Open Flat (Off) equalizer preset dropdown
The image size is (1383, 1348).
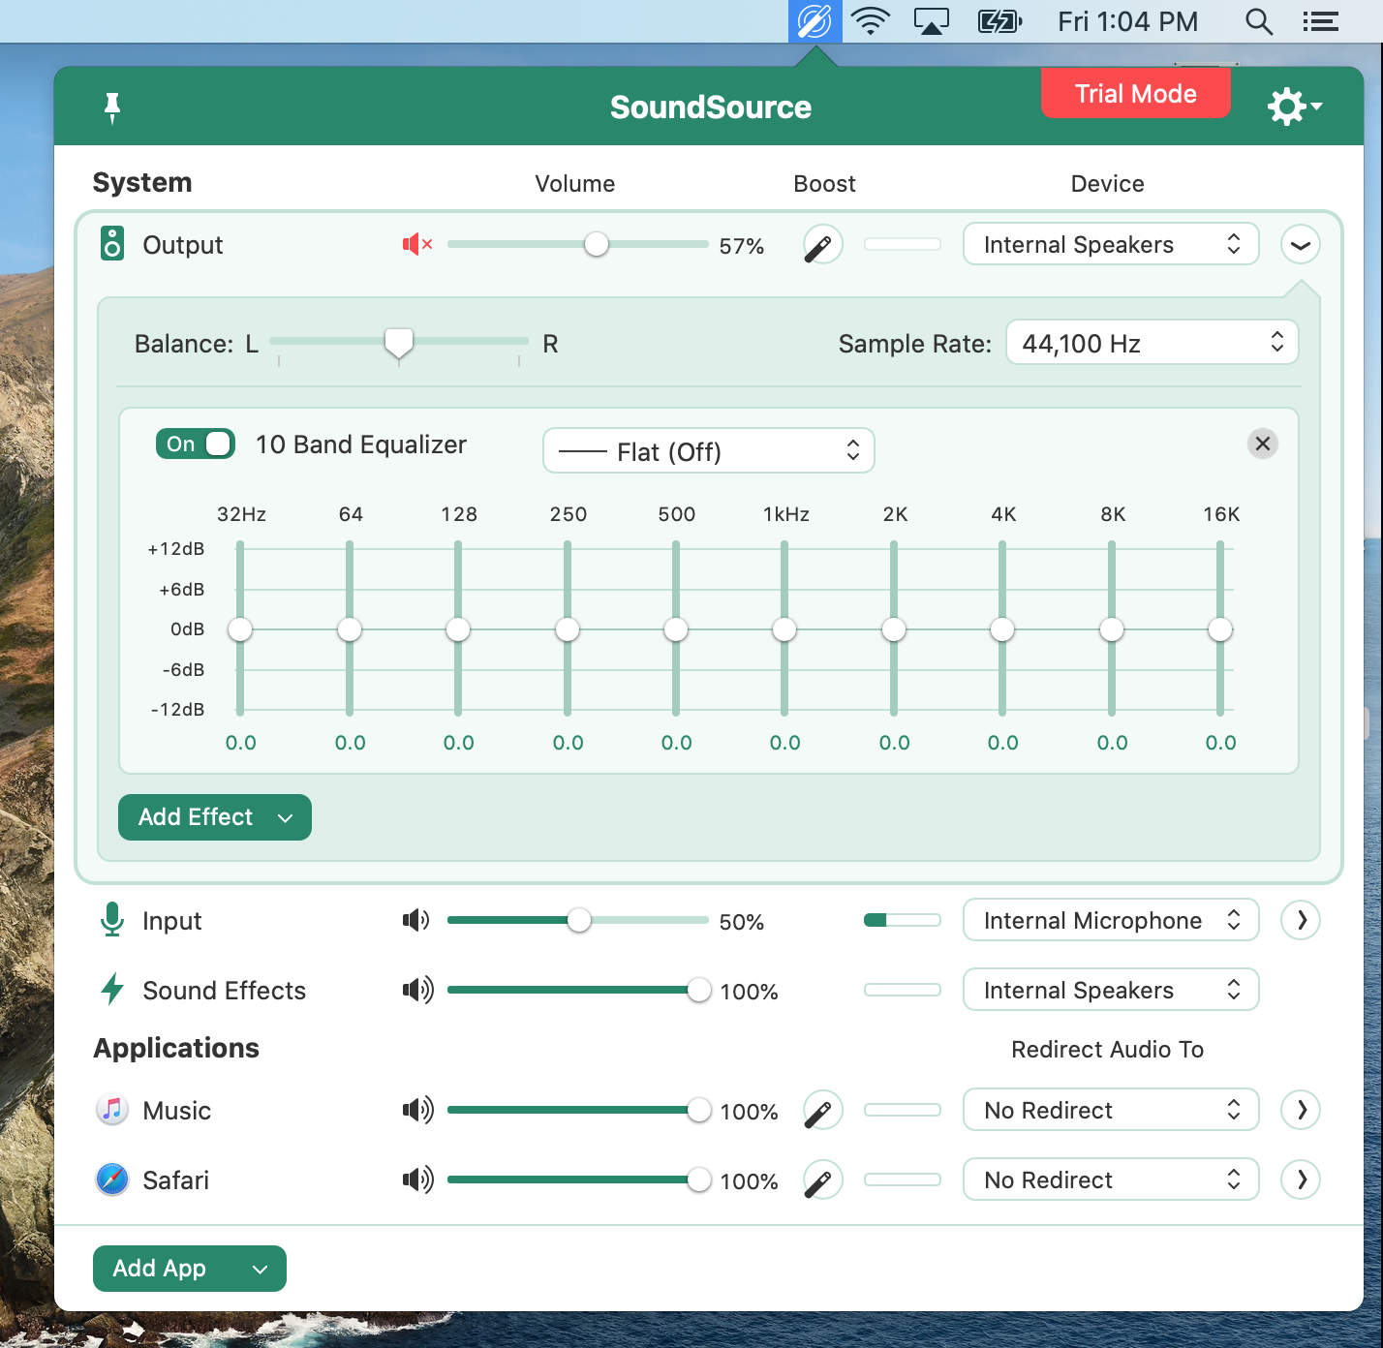coord(709,451)
